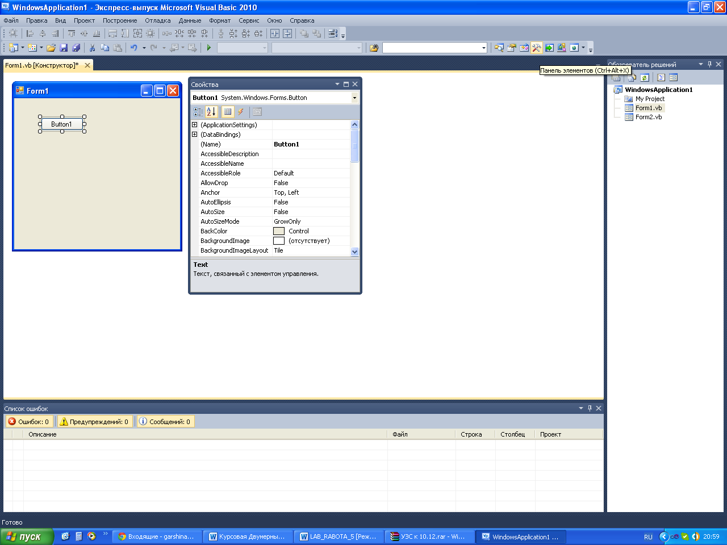
Task: Sort errors by the Строка column header
Action: click(475, 434)
